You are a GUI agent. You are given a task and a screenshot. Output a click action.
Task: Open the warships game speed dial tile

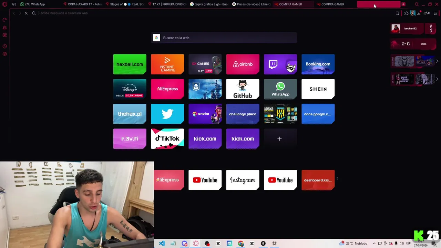[x=205, y=89]
